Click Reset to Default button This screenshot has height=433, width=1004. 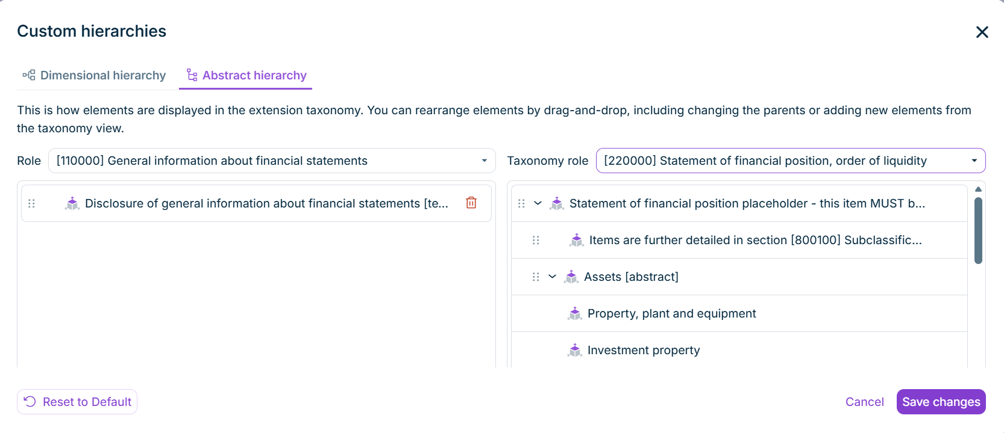[77, 402]
